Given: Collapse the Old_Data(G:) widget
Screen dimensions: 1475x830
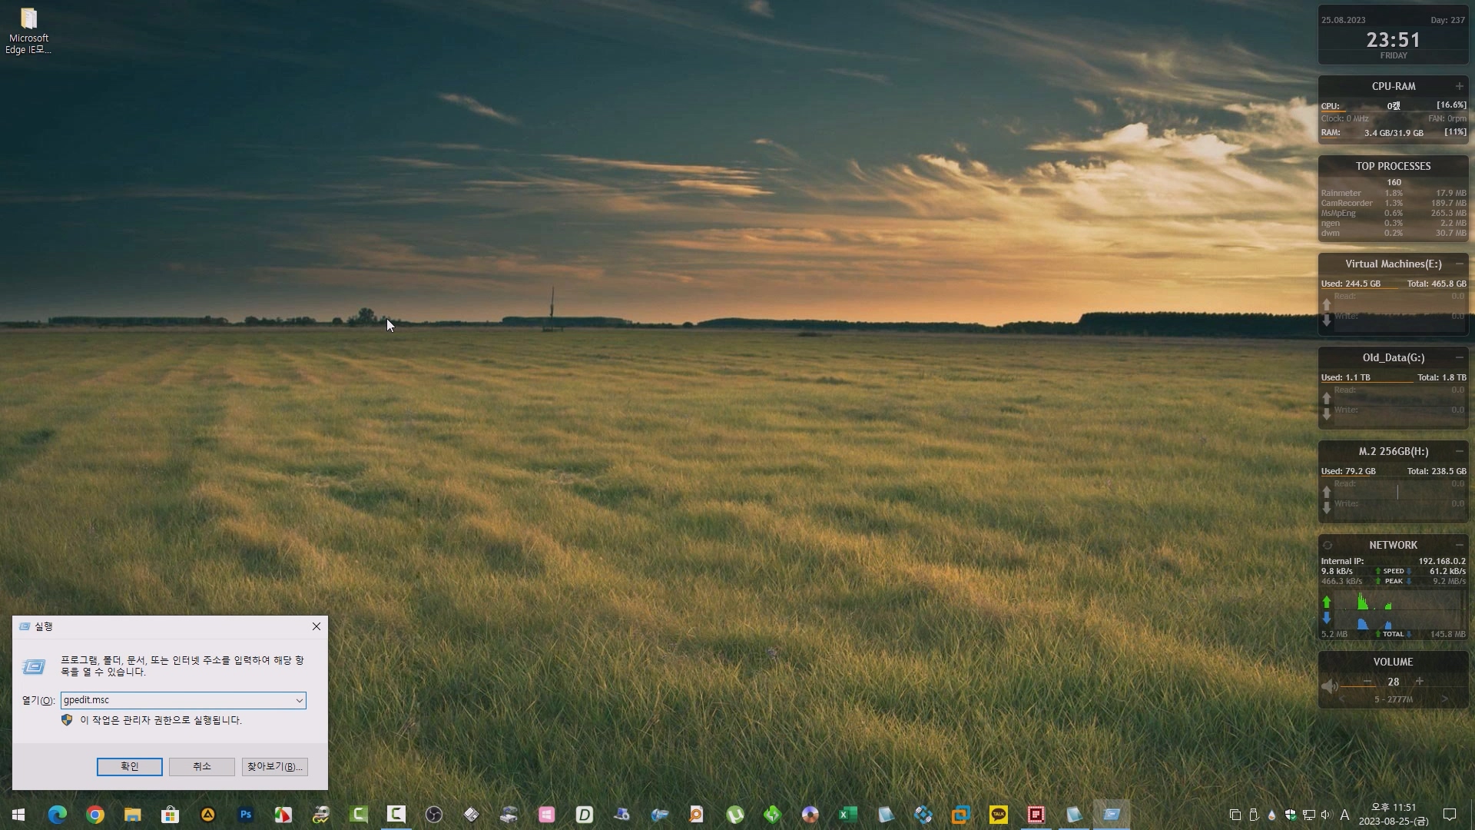Looking at the screenshot, I should [1459, 357].
